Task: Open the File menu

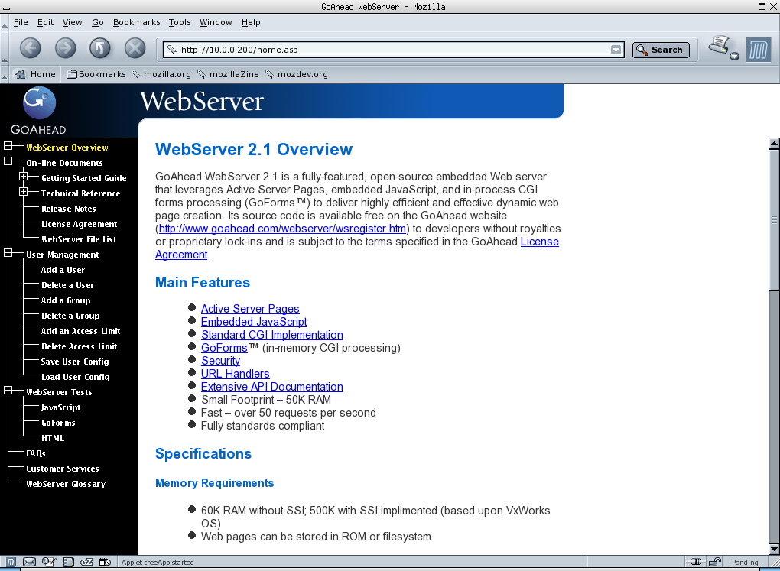Action: pyautogui.click(x=21, y=22)
